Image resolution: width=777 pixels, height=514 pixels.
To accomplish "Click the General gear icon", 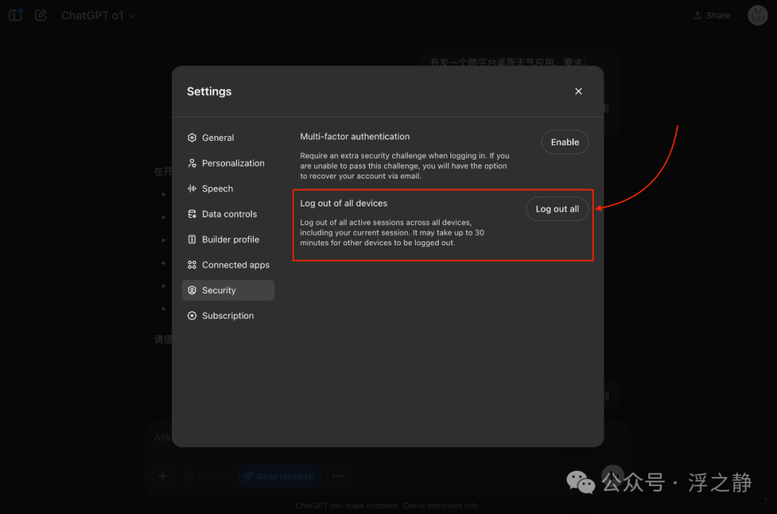I will [192, 137].
